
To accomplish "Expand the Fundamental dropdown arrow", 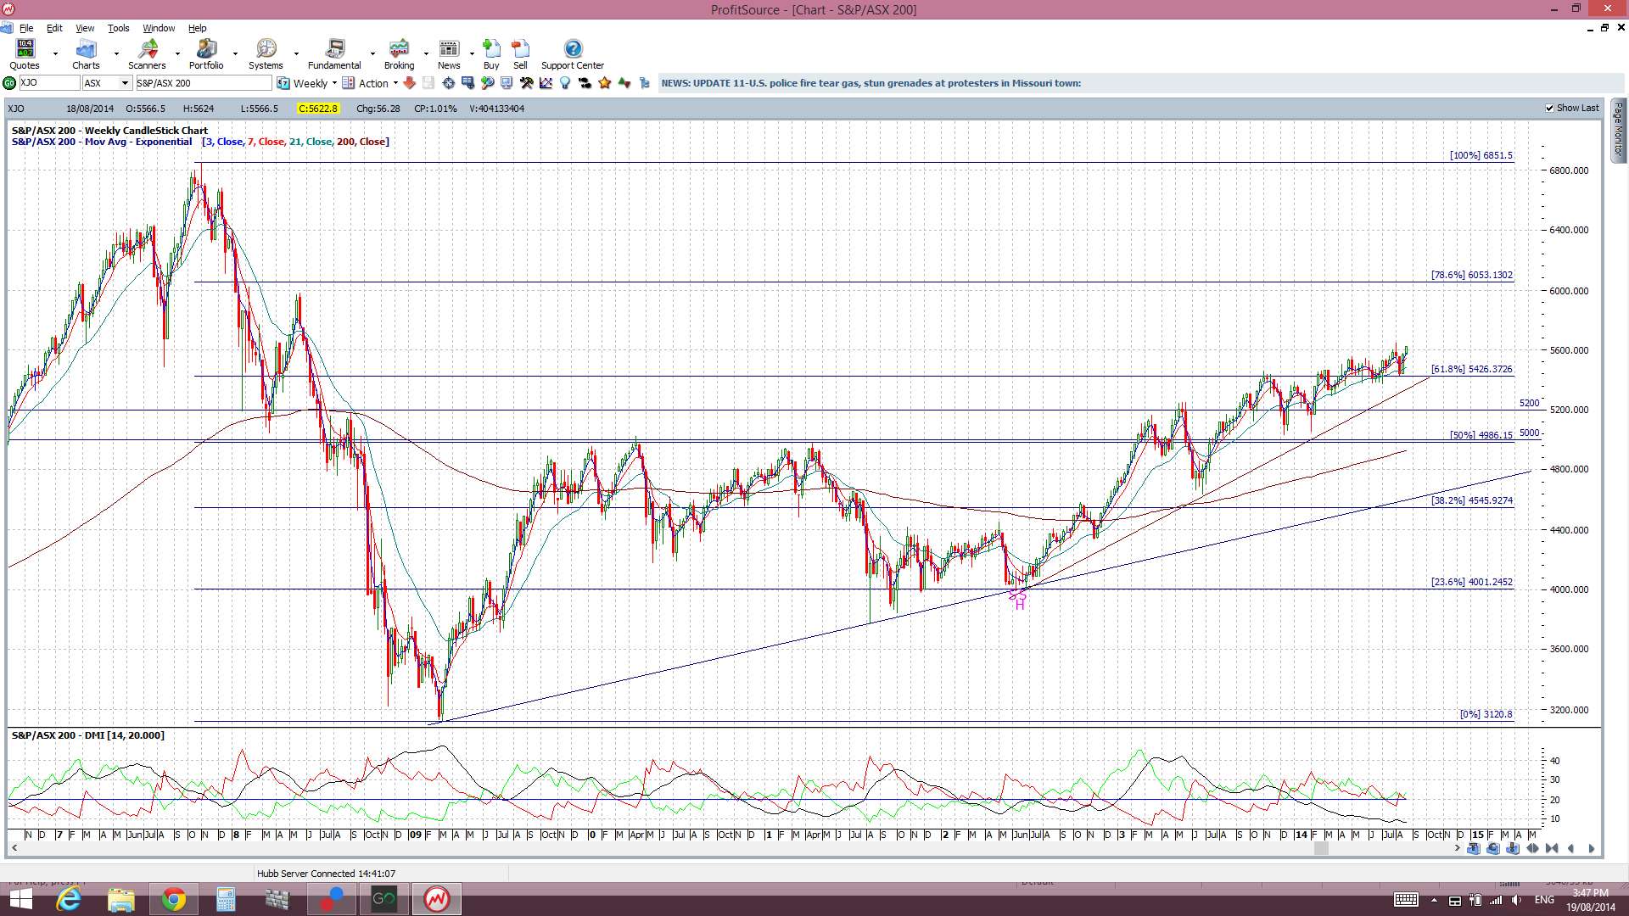I will coord(372,53).
